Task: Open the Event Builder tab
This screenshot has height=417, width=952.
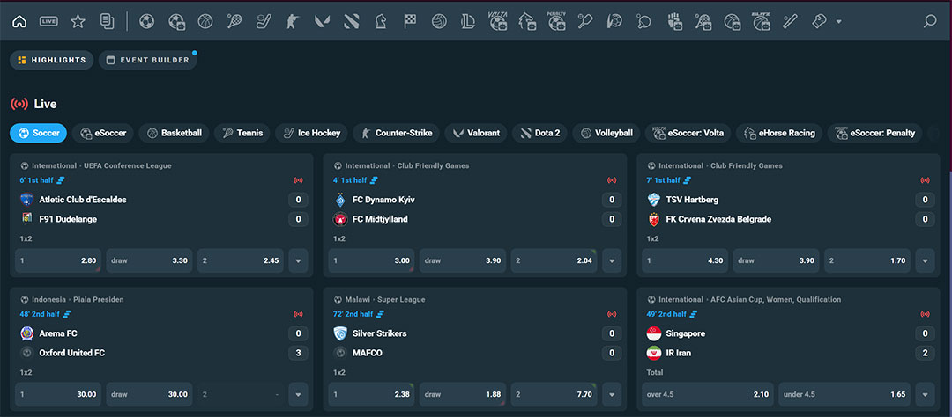Action: click(147, 60)
